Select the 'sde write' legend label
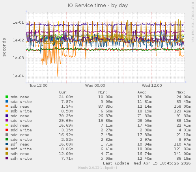 [21, 140]
